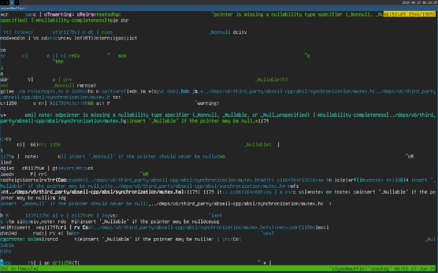Click the 'ieedx' text
Image resolution: width=438 pixels, height=273 pixels.
tap(7, 174)
